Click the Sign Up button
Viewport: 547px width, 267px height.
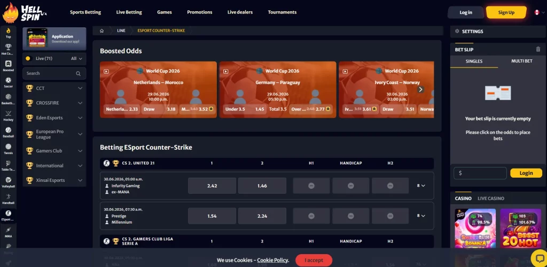pyautogui.click(x=506, y=13)
